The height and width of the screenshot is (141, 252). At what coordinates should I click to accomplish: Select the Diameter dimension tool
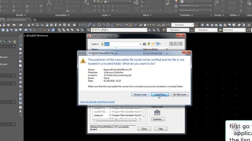click(x=108, y=25)
